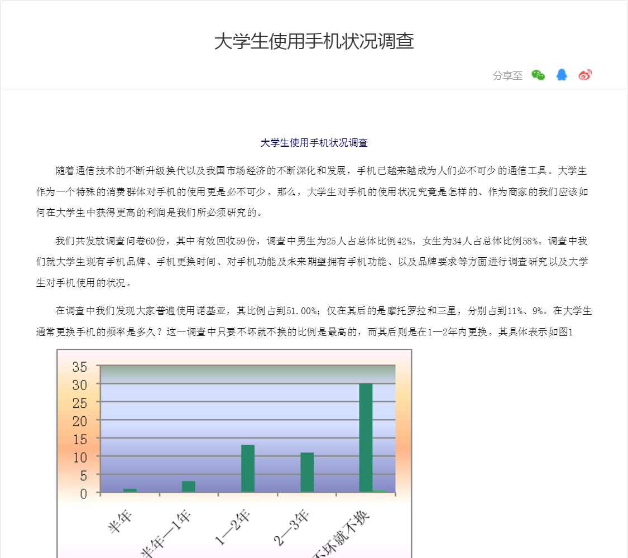Click paragraph starting 随着通信技术
The height and width of the screenshot is (558, 628).
pyautogui.click(x=313, y=192)
